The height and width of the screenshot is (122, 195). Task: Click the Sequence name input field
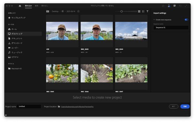click(x=171, y=28)
